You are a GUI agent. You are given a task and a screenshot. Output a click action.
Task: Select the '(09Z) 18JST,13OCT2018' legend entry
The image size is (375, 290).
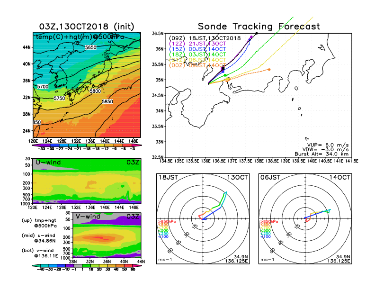205,38
